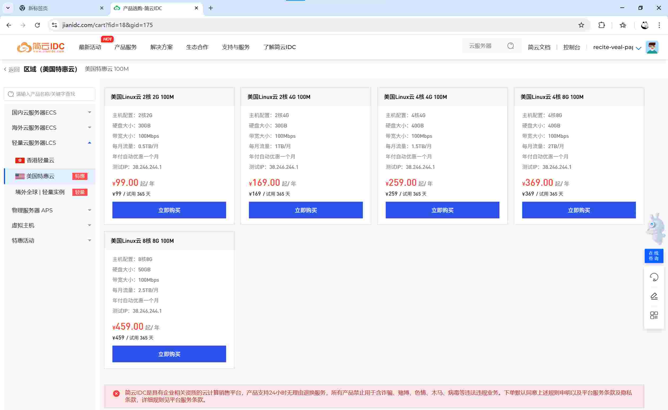
Task: Go back with 返回 link
Action: [x=12, y=69]
